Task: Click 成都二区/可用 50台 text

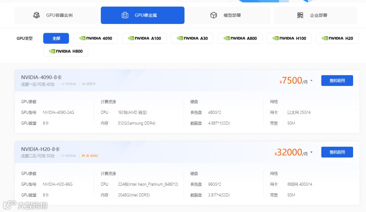Action: (x=38, y=156)
